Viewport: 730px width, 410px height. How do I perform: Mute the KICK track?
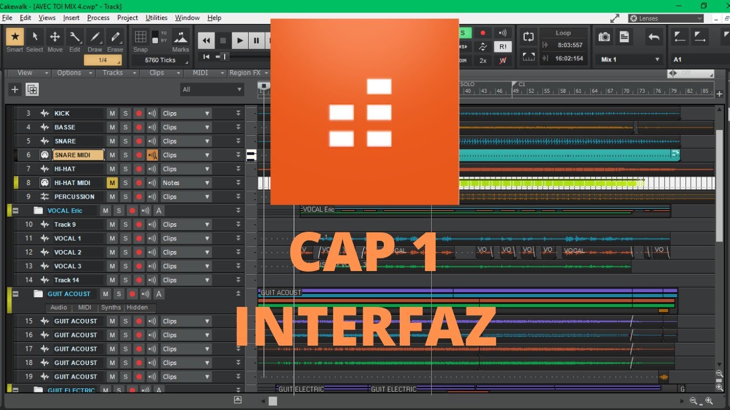coord(112,113)
